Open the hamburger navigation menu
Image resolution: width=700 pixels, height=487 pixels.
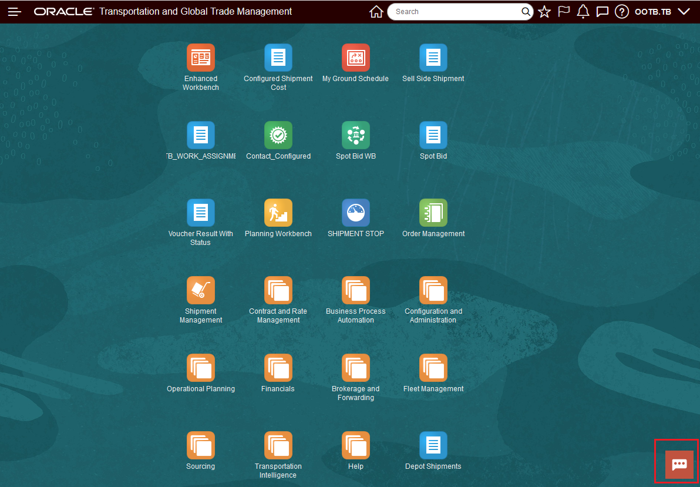pos(14,12)
